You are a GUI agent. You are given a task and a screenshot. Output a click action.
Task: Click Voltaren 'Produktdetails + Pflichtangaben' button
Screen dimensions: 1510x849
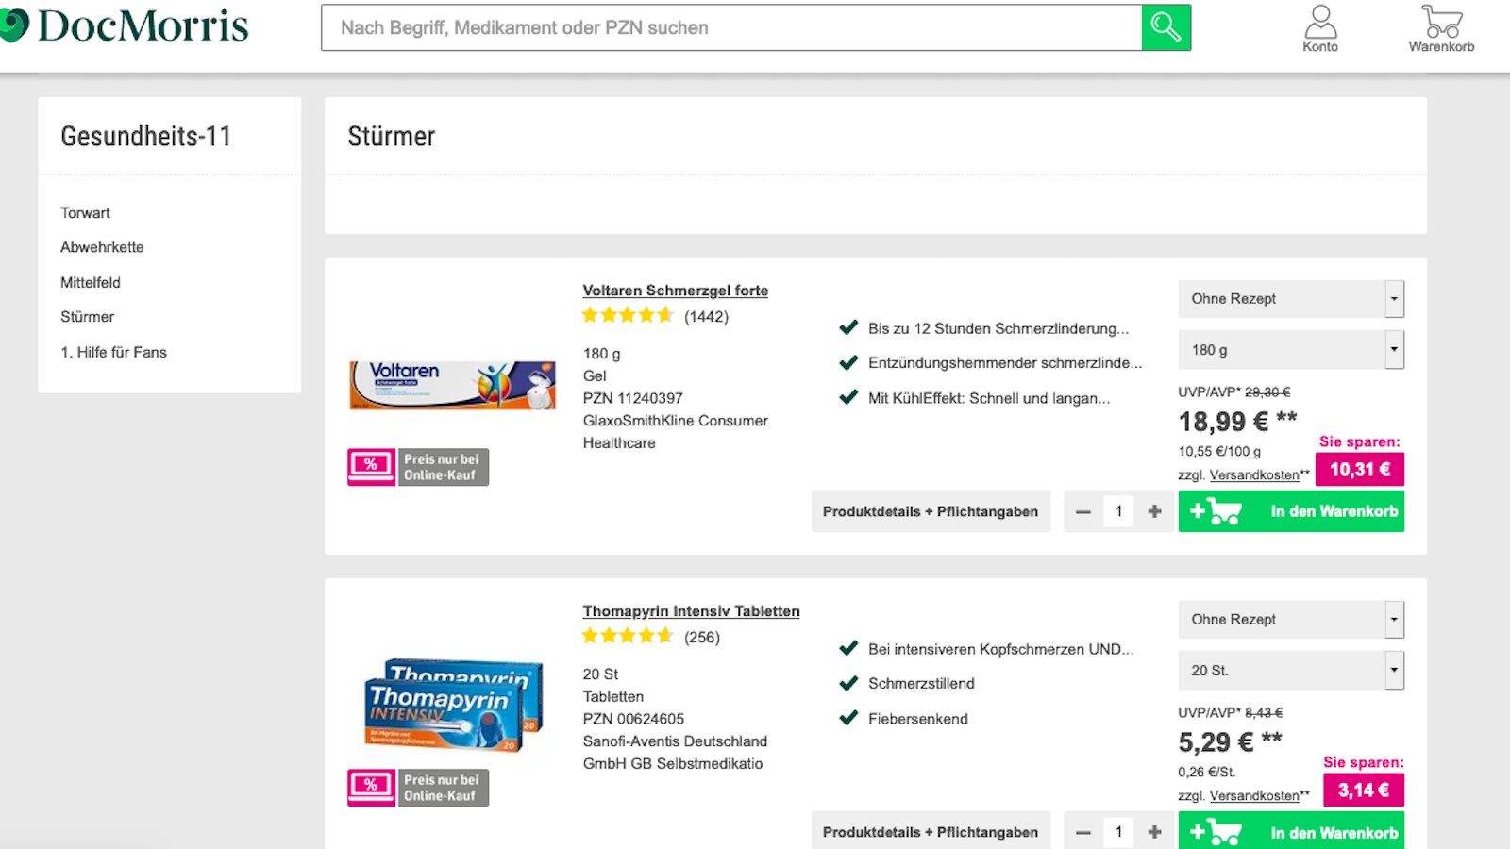[930, 511]
